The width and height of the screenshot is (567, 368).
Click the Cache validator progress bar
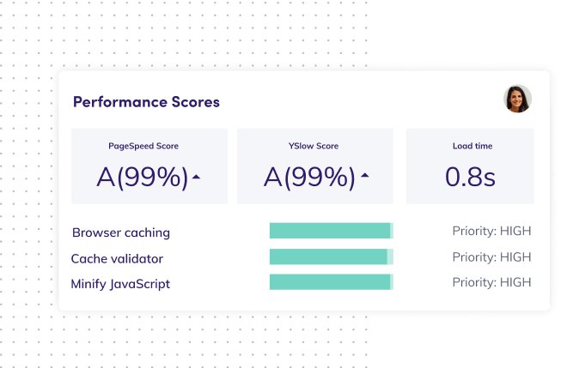(331, 256)
